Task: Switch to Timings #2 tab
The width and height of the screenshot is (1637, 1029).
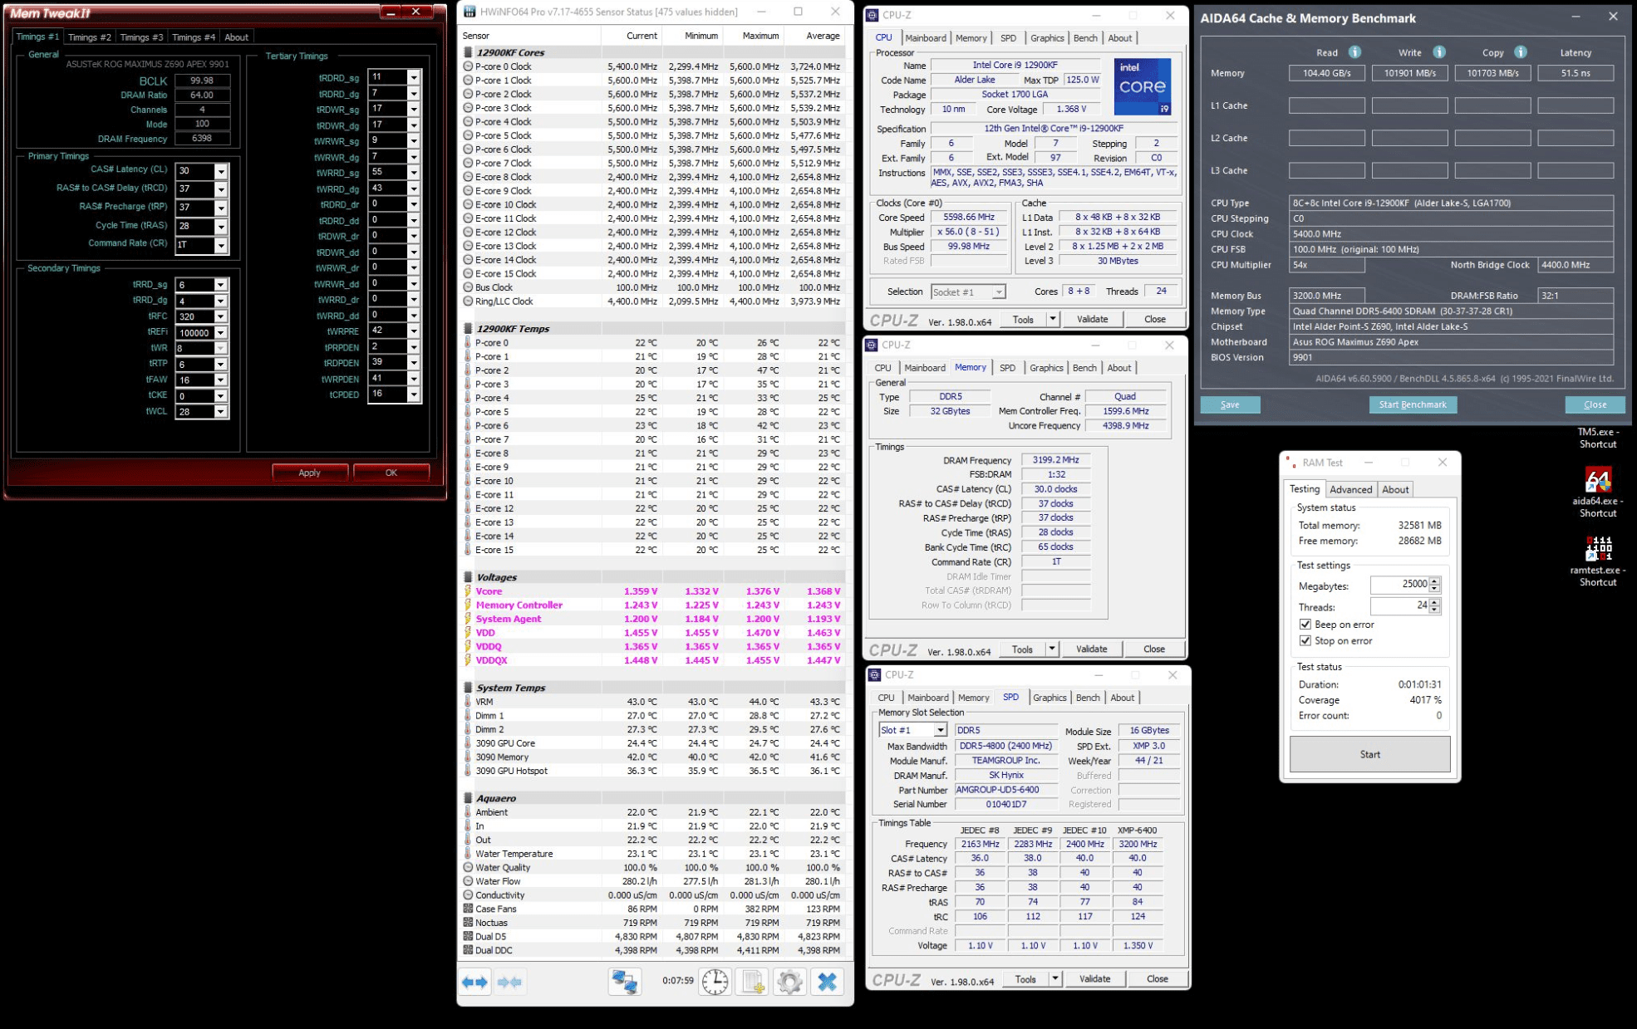Action: pos(89,37)
